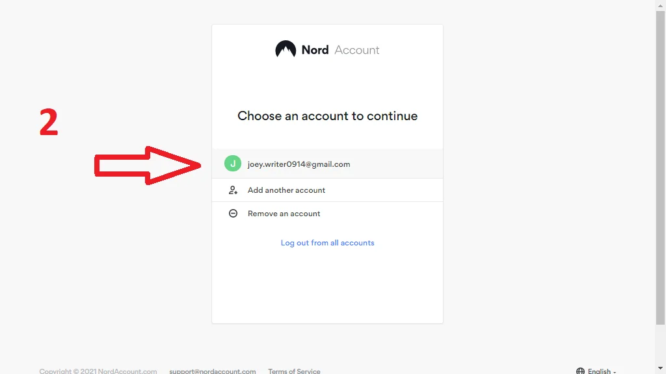Image resolution: width=666 pixels, height=374 pixels.
Task: Click the Nord mountain logo icon
Action: pyautogui.click(x=286, y=49)
